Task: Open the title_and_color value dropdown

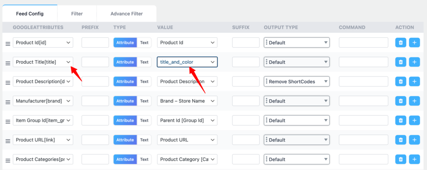Action: (x=187, y=62)
